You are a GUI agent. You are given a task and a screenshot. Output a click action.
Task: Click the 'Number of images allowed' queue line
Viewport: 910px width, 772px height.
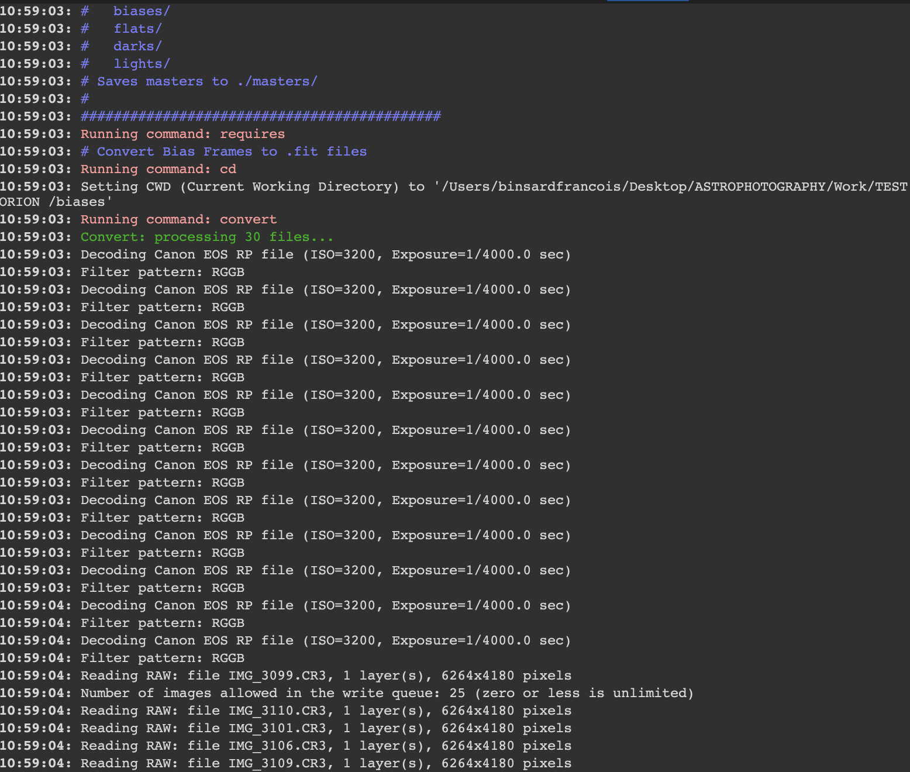point(387,693)
